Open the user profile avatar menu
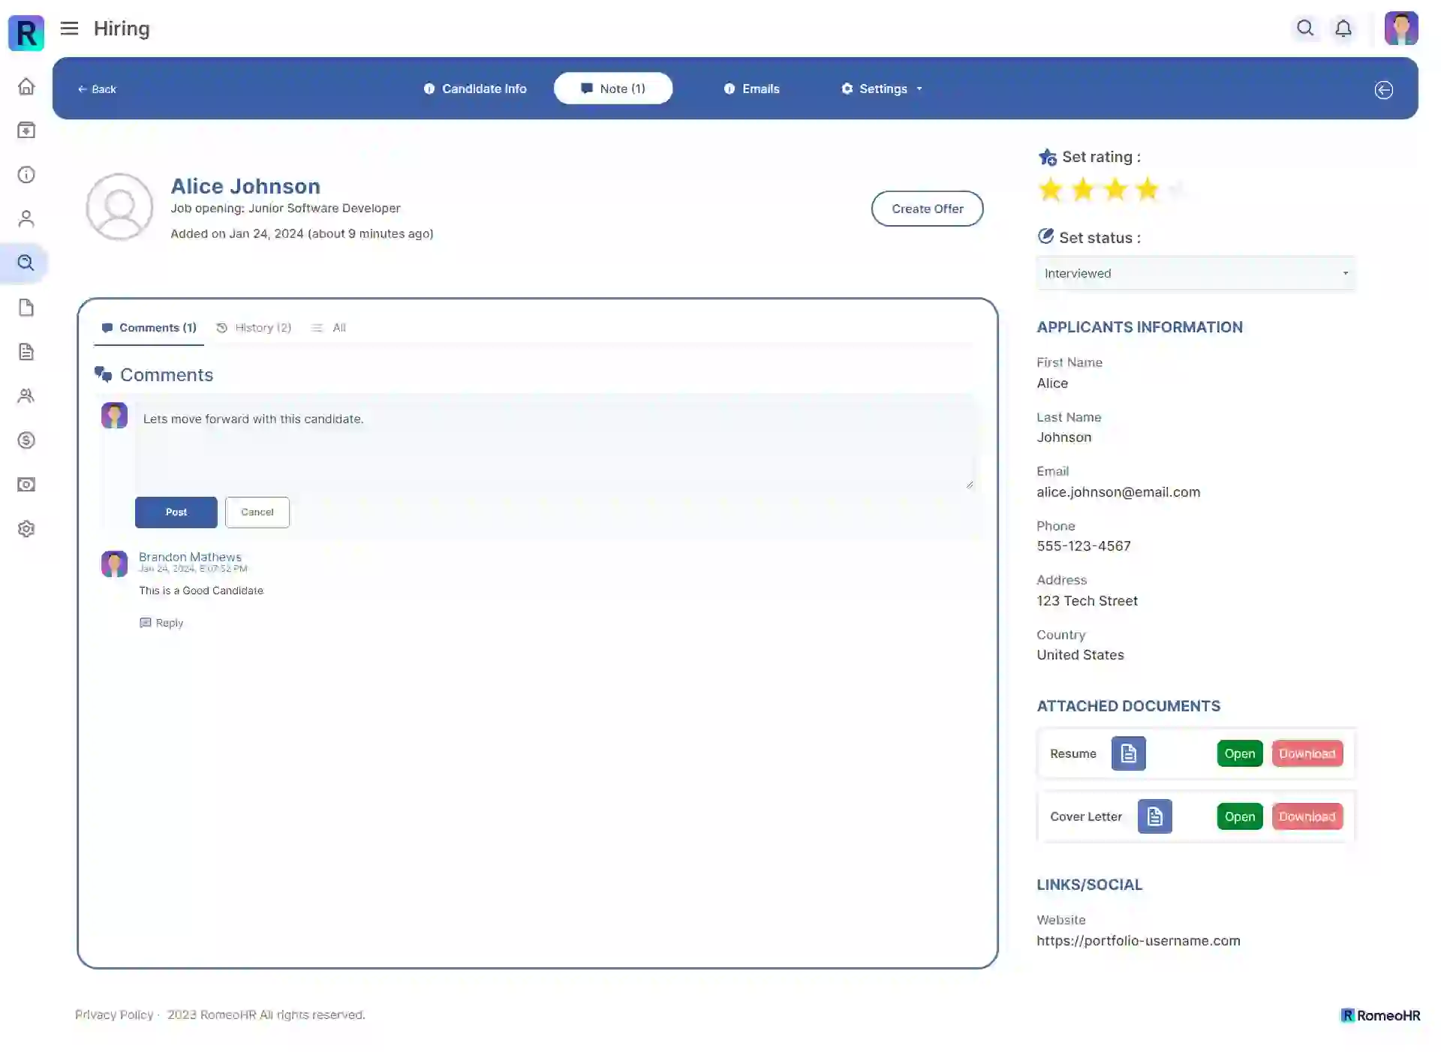This screenshot has width=1441, height=1052. pos(1401,29)
